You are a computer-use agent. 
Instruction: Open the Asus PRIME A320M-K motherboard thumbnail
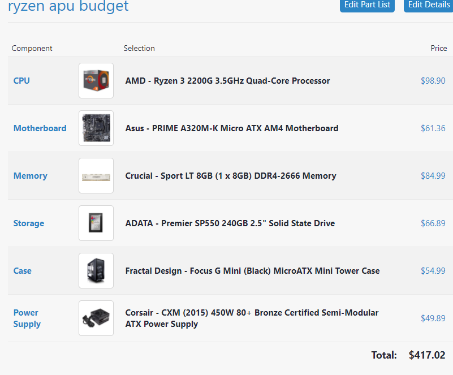click(x=96, y=128)
